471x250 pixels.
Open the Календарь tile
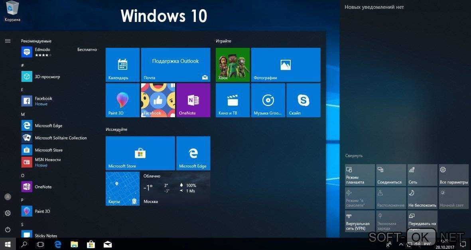[x=122, y=65]
